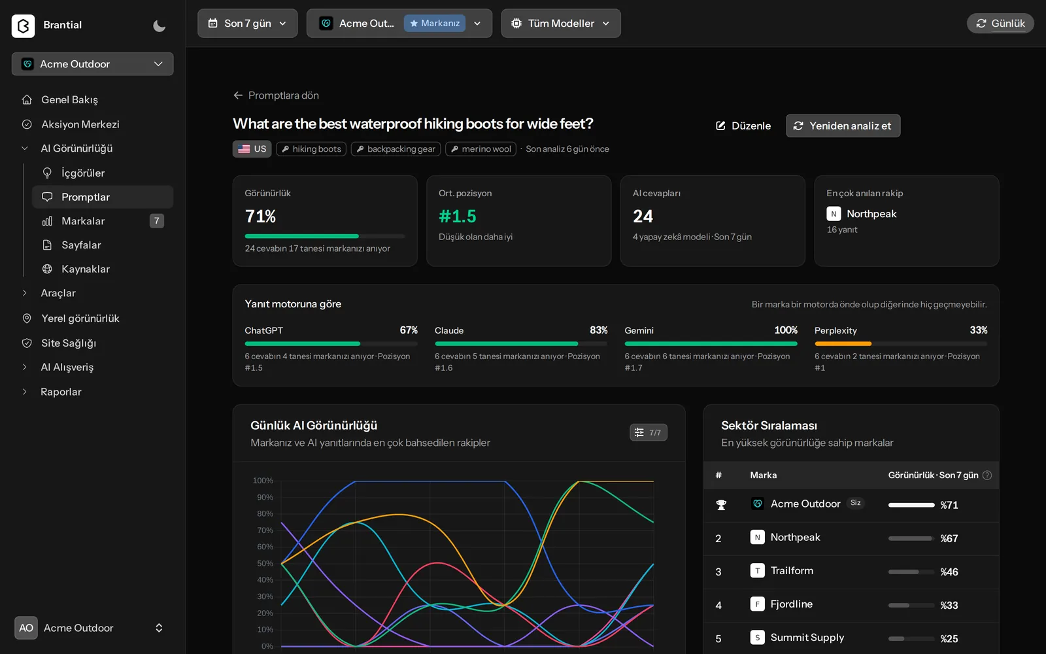Image resolution: width=1046 pixels, height=654 pixels.
Task: Click the Günlük refresh button
Action: [x=1000, y=23]
